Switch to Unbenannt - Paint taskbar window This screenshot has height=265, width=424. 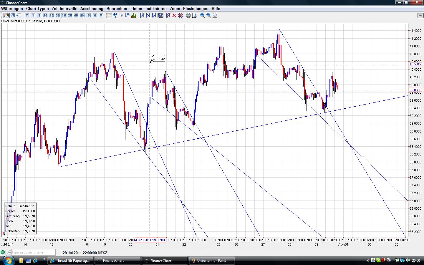click(x=212, y=261)
